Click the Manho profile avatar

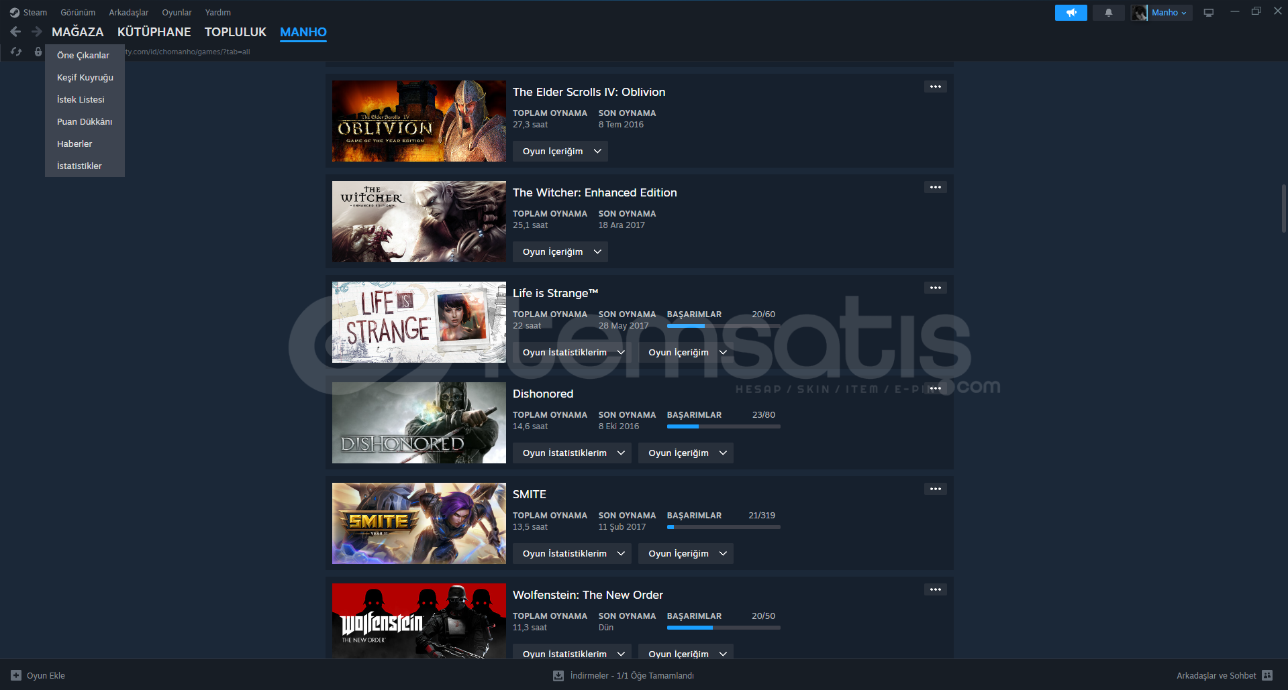[1139, 13]
